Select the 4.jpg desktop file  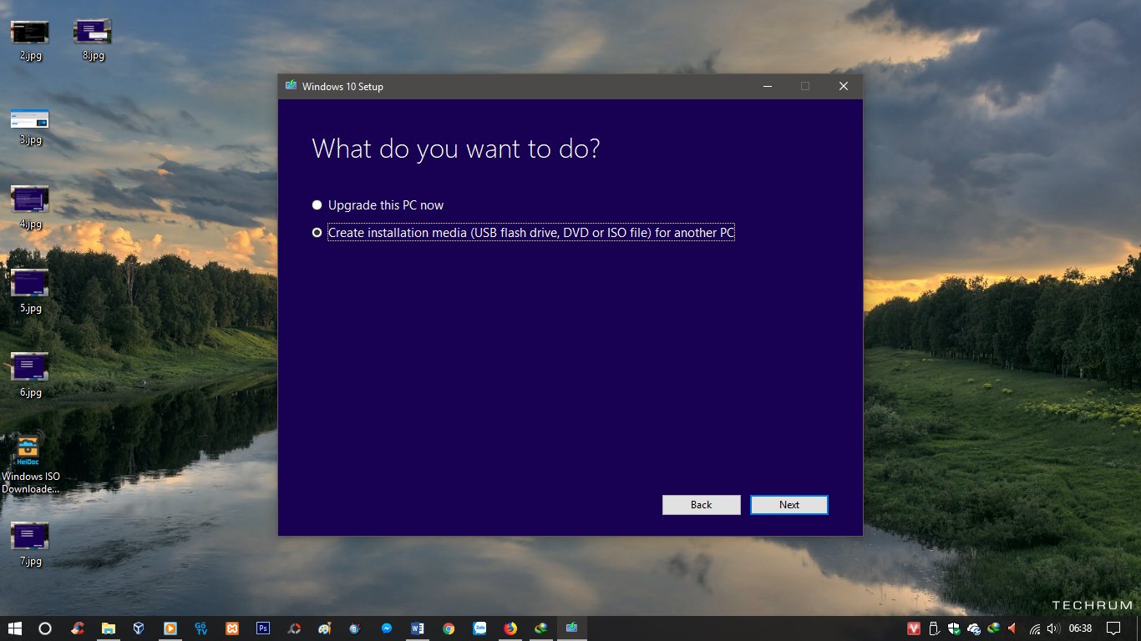coord(30,209)
